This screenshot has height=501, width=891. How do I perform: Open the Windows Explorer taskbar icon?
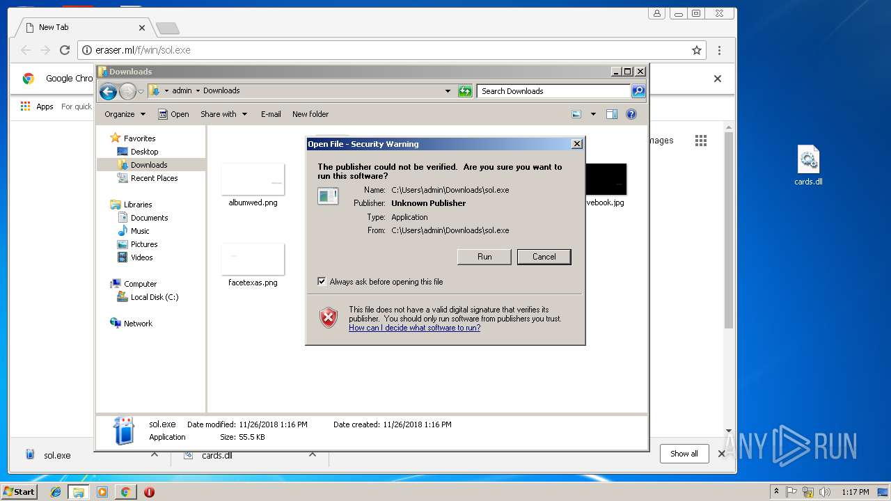(79, 492)
